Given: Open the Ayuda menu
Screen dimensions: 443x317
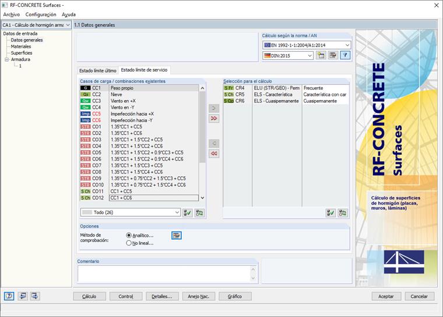Looking at the screenshot, I should click(x=69, y=15).
